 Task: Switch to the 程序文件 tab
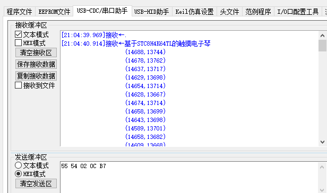point(20,12)
